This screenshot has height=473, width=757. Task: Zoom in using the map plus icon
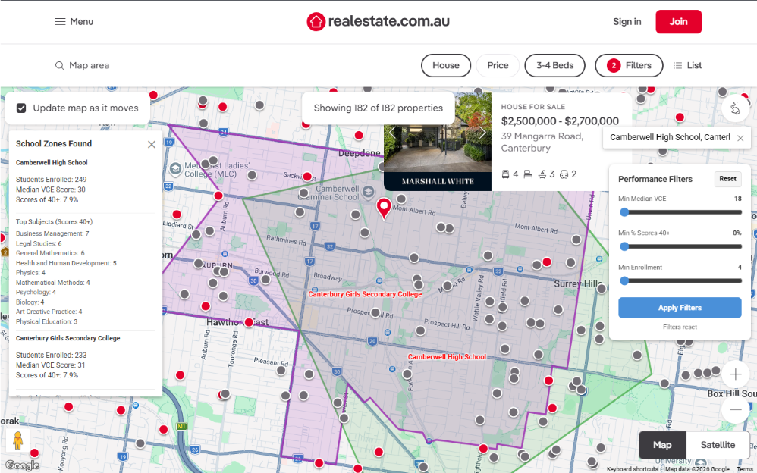[x=735, y=374]
